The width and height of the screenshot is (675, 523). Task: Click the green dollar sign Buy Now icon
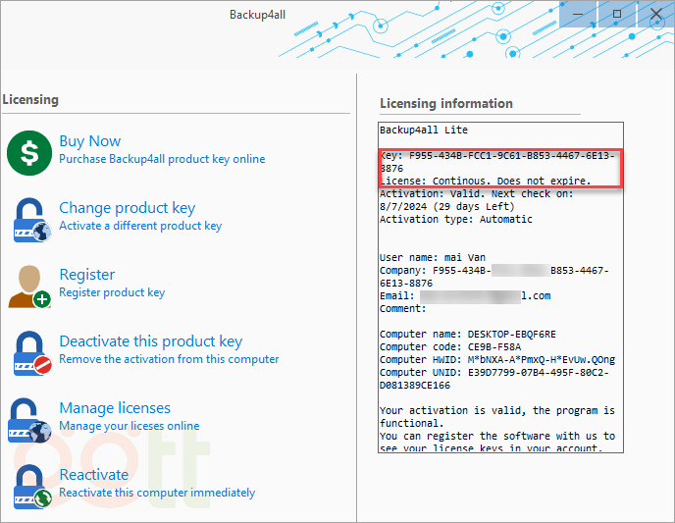click(29, 150)
